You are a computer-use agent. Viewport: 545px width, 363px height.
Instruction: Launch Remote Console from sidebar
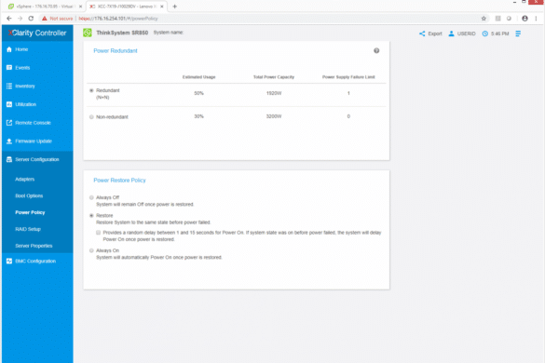[x=33, y=123]
